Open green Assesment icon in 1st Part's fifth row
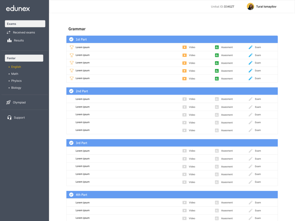Image resolution: width=295 pixels, height=221 pixels. click(x=217, y=79)
